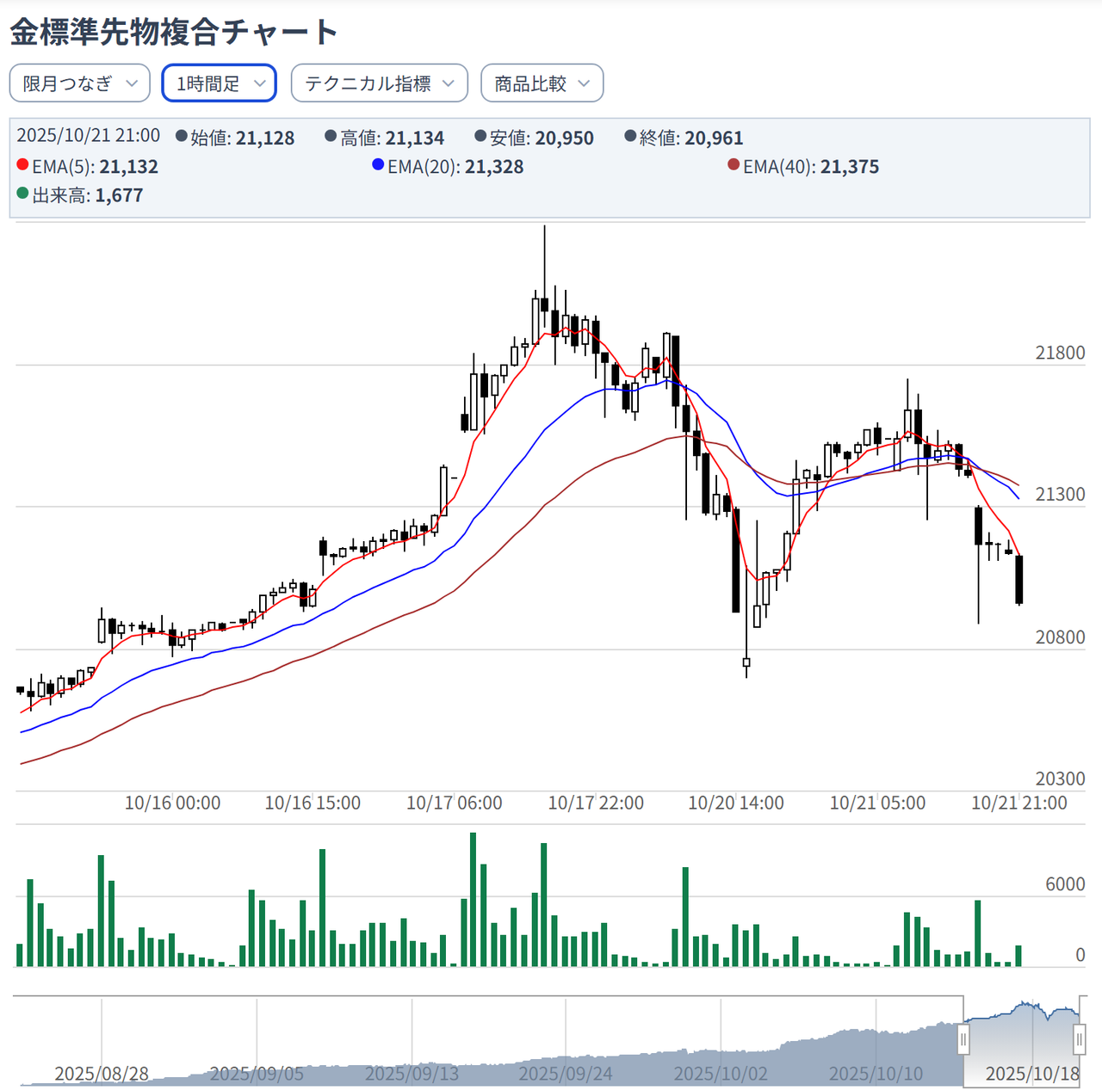Select the 1時間足 timeframe selector

click(x=218, y=83)
